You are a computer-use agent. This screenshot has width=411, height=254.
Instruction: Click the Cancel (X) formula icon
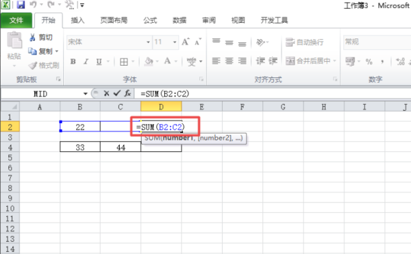pyautogui.click(x=106, y=94)
